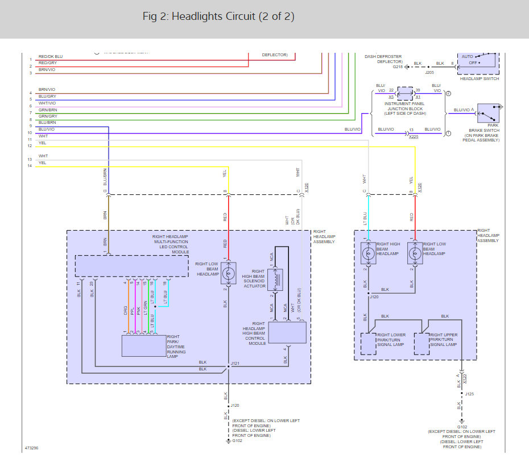Click the park brake switch symbol
Screen dimensions: 529x467
[x=488, y=113]
